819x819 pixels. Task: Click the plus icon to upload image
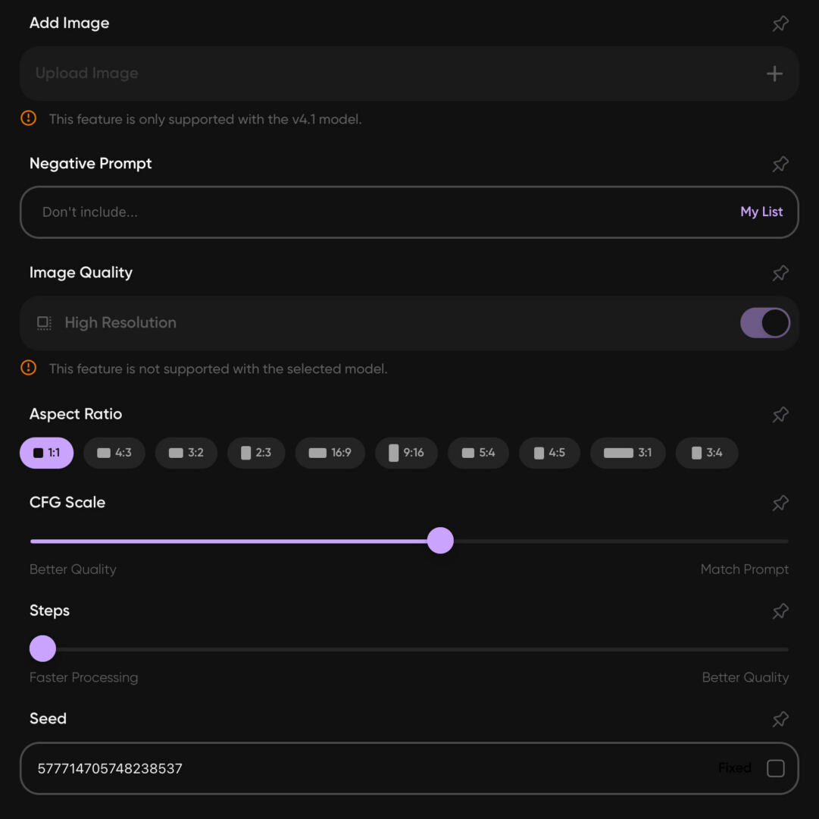[x=774, y=74]
